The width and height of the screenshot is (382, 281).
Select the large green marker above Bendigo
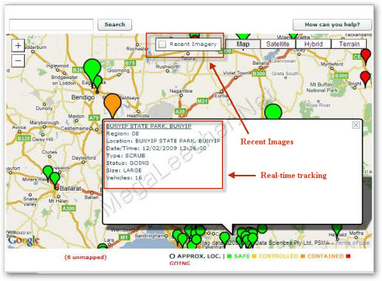(92, 69)
